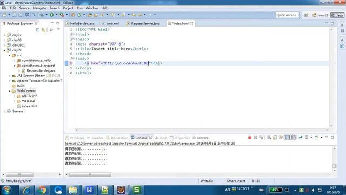
Task: Open Package Explorer view menu arrow
Action: pos(58,29)
